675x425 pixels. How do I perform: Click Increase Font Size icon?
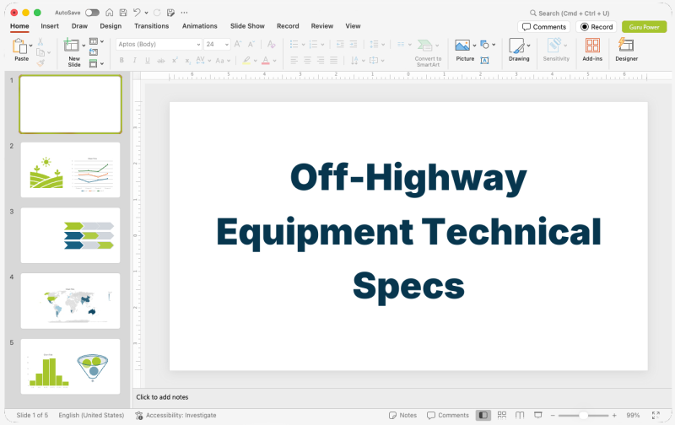238,44
